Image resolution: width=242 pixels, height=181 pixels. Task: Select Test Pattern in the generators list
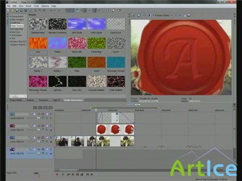tap(17, 35)
